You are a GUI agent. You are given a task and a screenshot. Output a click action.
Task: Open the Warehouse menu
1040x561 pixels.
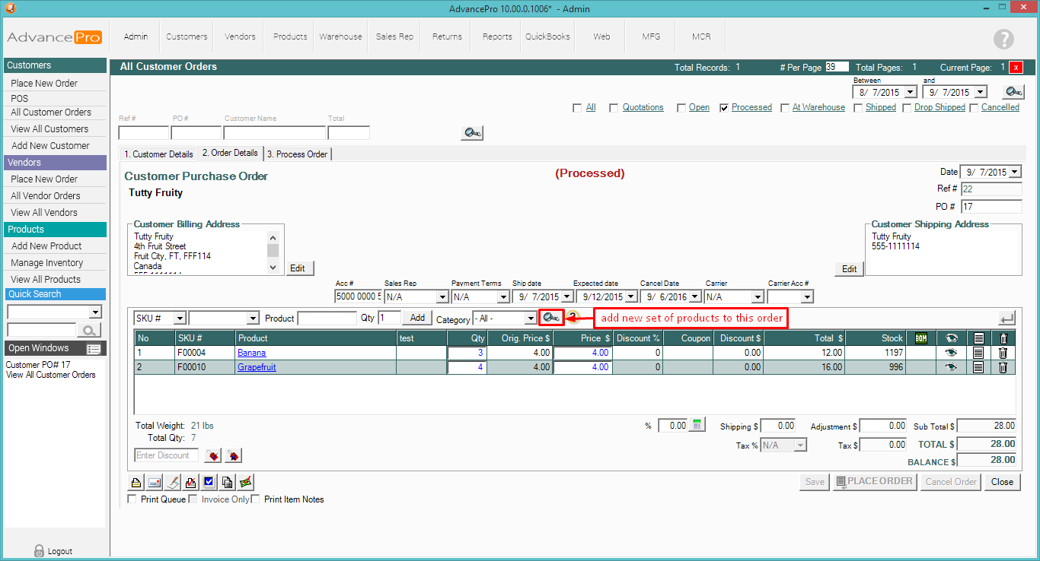(340, 36)
